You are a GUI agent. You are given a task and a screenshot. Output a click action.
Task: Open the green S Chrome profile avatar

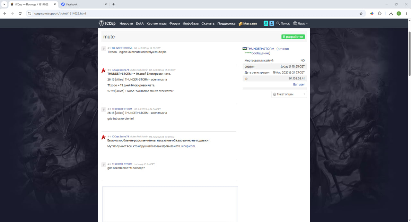(x=399, y=13)
